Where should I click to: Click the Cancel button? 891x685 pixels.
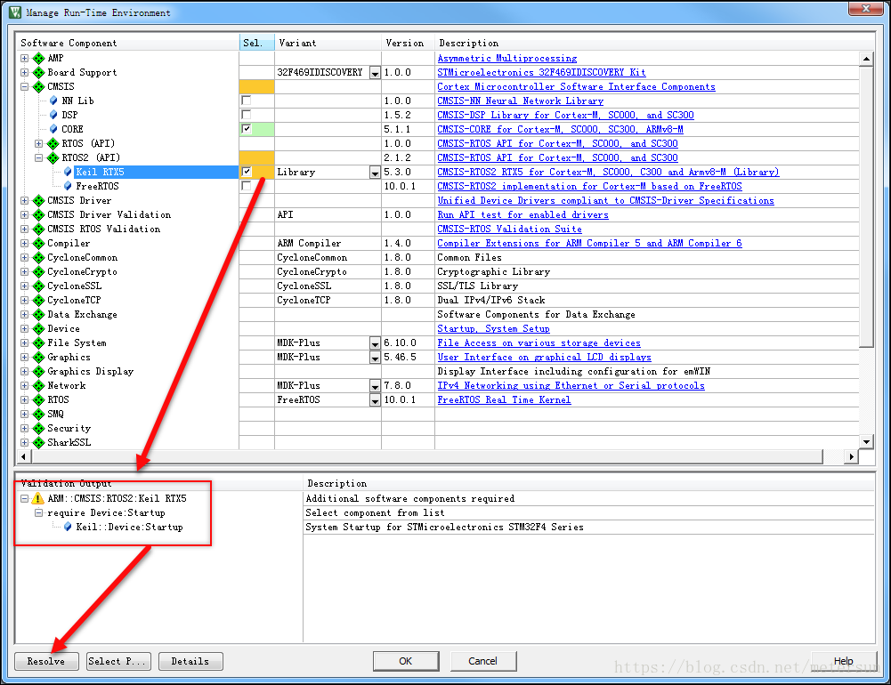(483, 661)
